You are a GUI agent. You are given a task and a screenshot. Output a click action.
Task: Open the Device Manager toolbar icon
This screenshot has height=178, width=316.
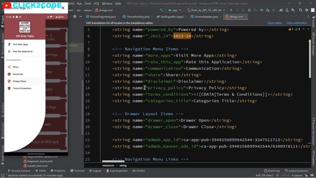coord(287,10)
